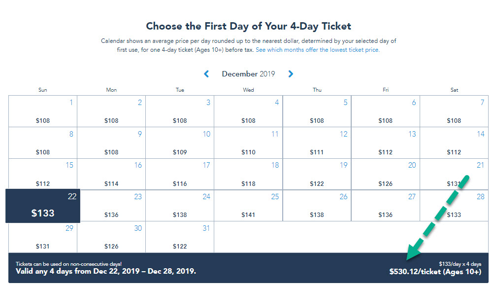
Task: Choose December 31 at $122
Action: tap(180, 237)
